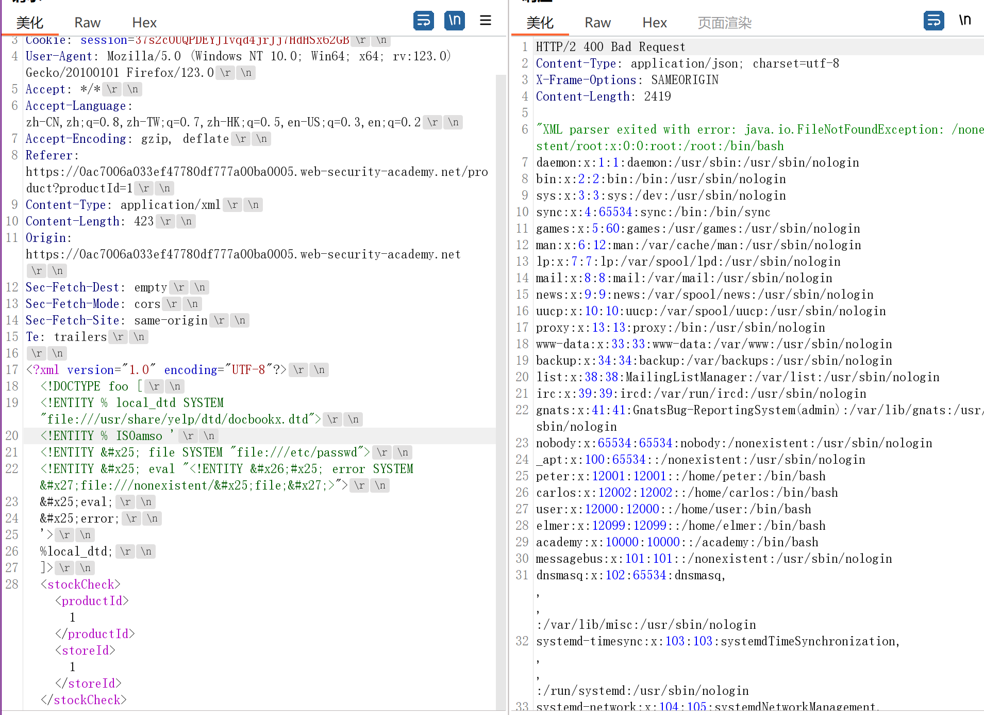This screenshot has height=715, width=984.
Task: Click the &#x25;eval; line
Action: click(76, 502)
